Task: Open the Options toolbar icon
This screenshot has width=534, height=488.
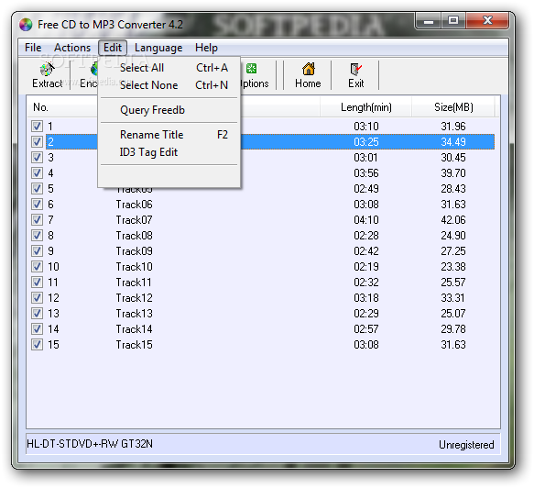Action: click(252, 69)
